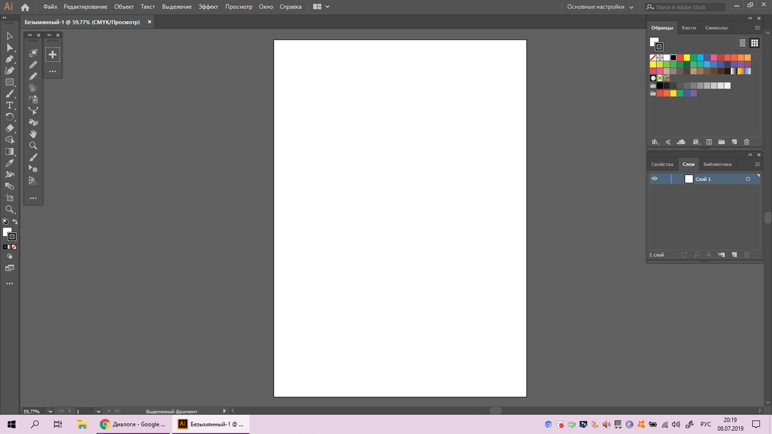This screenshot has width=772, height=434.
Task: Switch swatches to thumbnail grid view
Action: 755,43
